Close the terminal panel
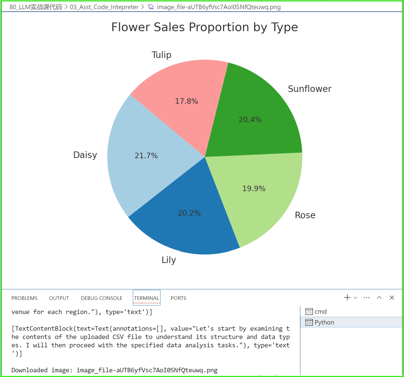404x377 pixels. [392, 298]
